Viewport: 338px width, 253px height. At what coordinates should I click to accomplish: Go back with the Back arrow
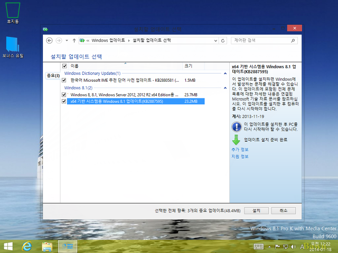point(49,41)
